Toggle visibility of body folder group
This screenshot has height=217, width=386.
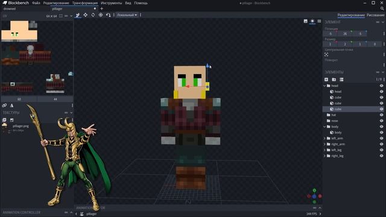pyautogui.click(x=381, y=127)
